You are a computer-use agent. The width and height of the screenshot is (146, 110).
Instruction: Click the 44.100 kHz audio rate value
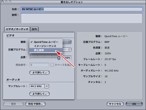click(x=112, y=71)
